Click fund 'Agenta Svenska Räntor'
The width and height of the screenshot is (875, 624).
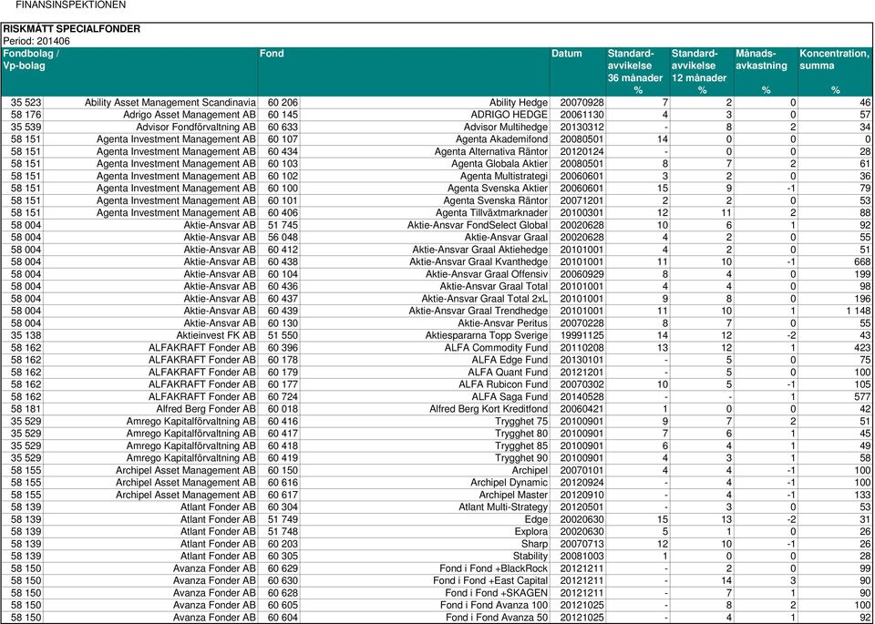[496, 200]
